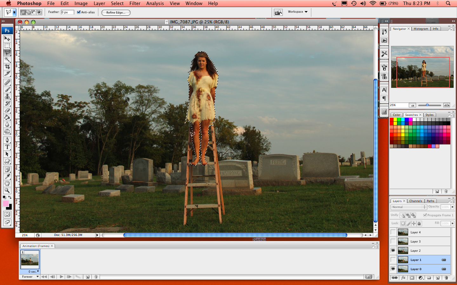Screen dimensions: 457x285
Task: Create a new layer group folder
Action: pyautogui.click(x=429, y=278)
